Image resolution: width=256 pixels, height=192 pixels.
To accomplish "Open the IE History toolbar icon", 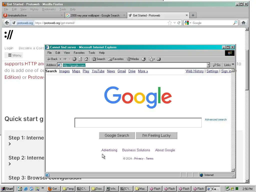I will click(x=143, y=59).
